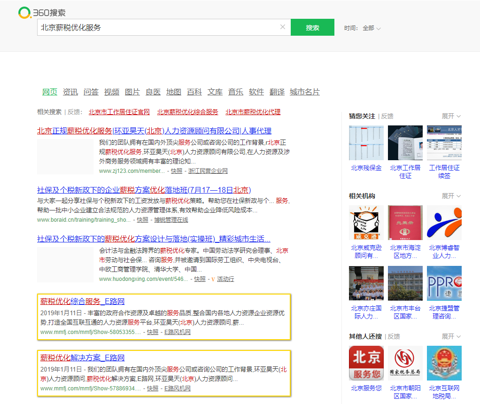Switch to the 资讯 tab
The image size is (480, 404).
point(70,92)
